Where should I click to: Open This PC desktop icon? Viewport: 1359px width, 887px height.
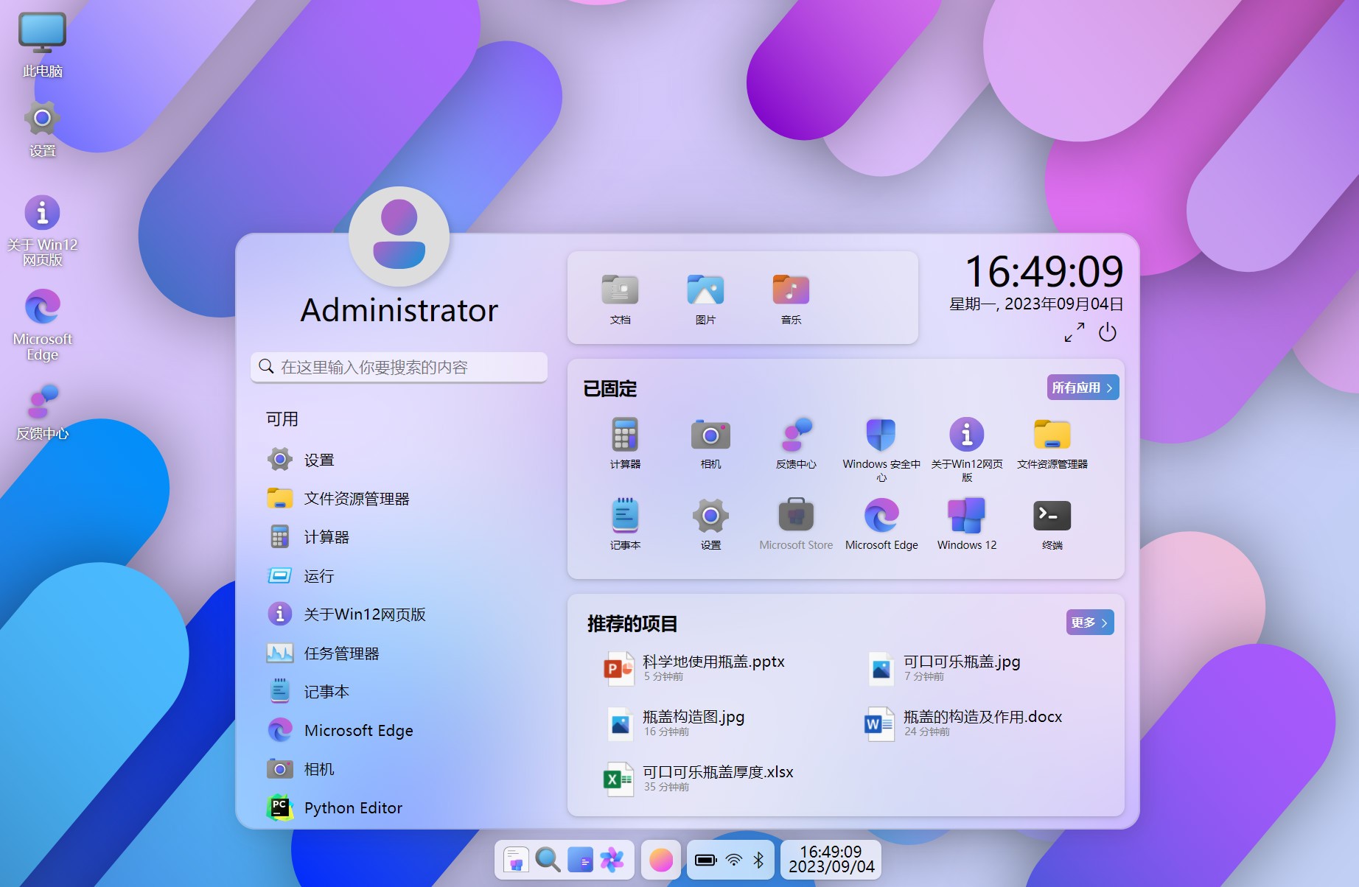click(43, 45)
